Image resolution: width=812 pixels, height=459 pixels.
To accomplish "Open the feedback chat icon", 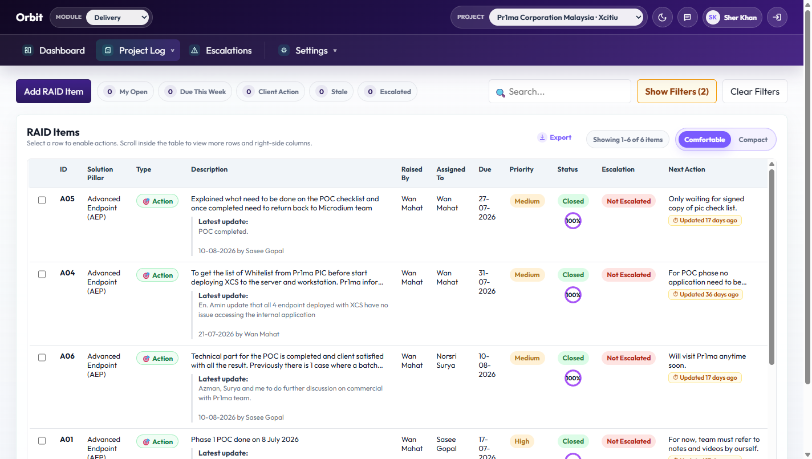I will pos(687,17).
